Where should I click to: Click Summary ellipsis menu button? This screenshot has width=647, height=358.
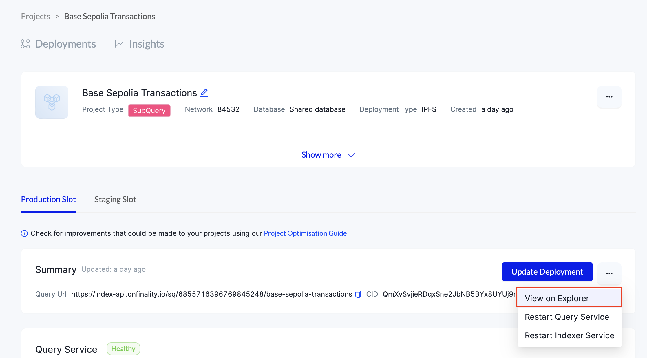pyautogui.click(x=609, y=273)
